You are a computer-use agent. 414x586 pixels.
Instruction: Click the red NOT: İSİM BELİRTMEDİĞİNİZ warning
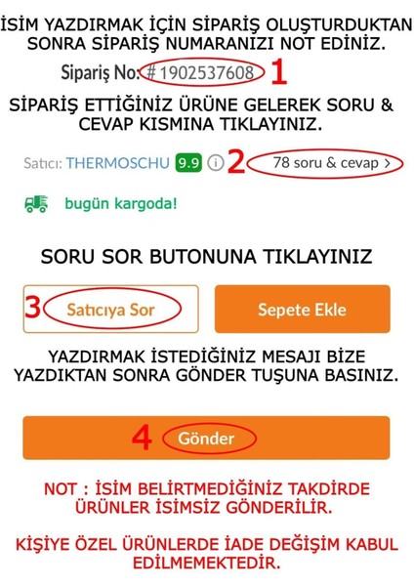(206, 498)
